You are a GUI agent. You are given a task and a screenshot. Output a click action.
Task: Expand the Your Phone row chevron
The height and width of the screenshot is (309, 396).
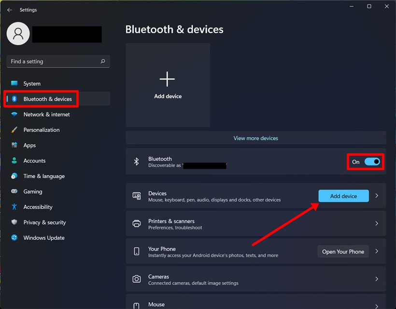377,251
